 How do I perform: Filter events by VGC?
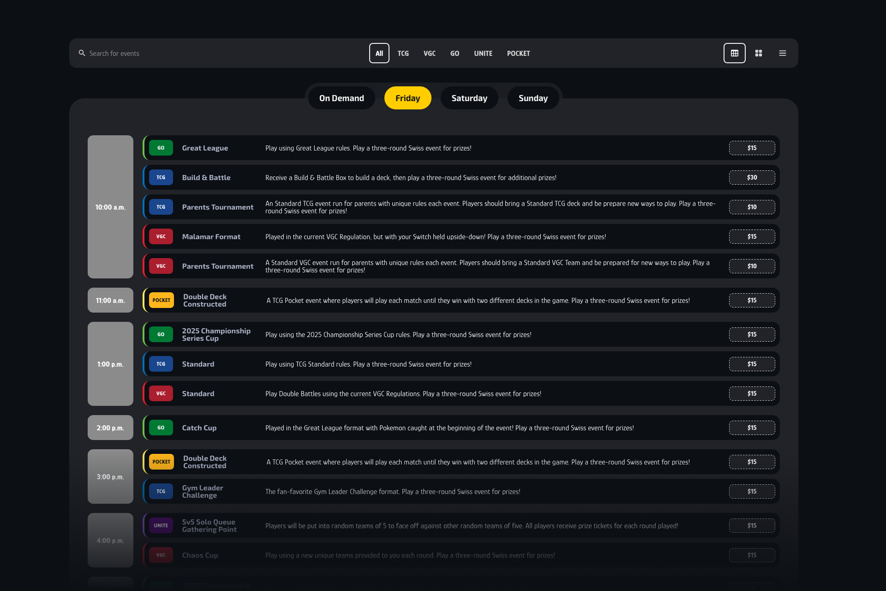pos(429,53)
